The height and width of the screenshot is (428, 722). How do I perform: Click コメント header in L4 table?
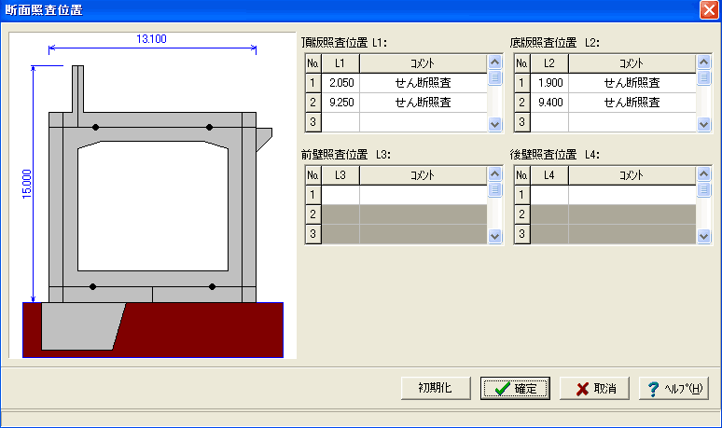(x=632, y=175)
